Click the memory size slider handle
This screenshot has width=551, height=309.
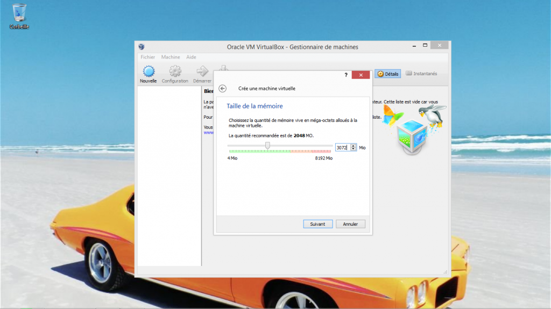coord(267,146)
